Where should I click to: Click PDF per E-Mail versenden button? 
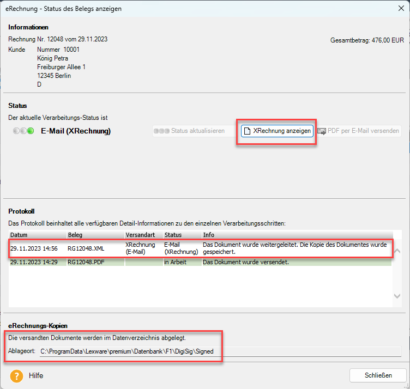[359, 131]
